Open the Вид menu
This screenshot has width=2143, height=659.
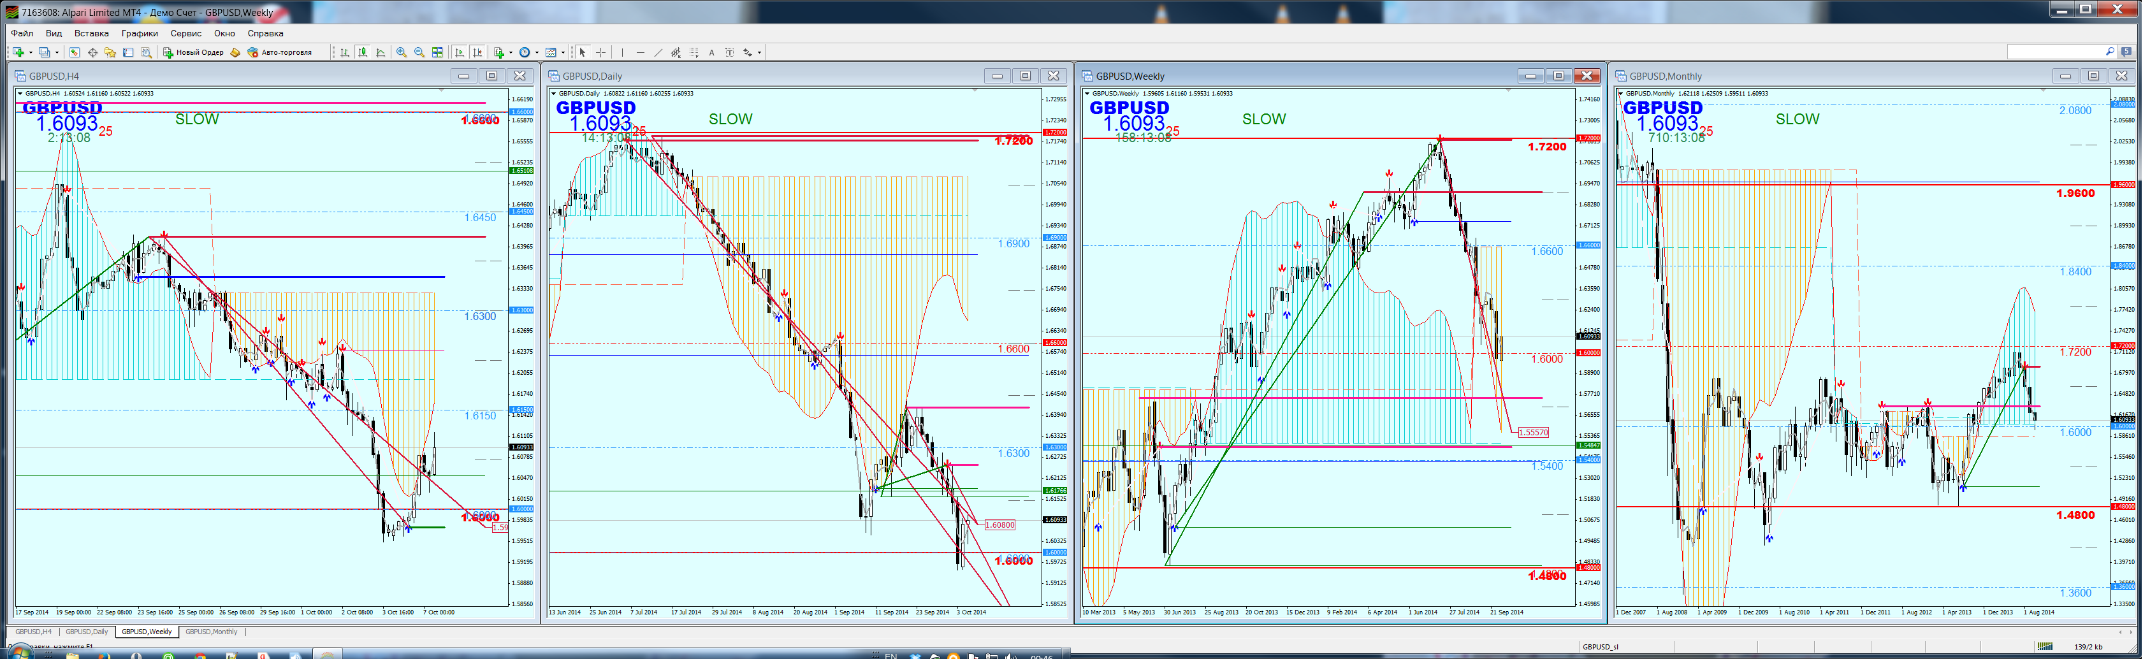[54, 33]
